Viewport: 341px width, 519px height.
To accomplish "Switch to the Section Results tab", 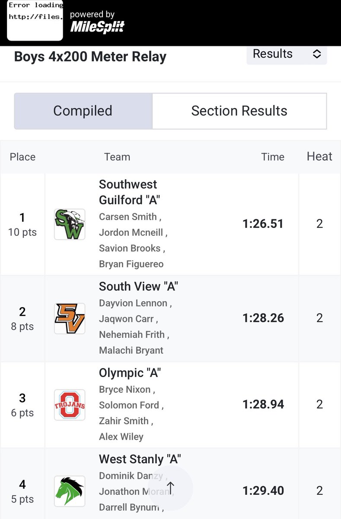I will (x=239, y=111).
